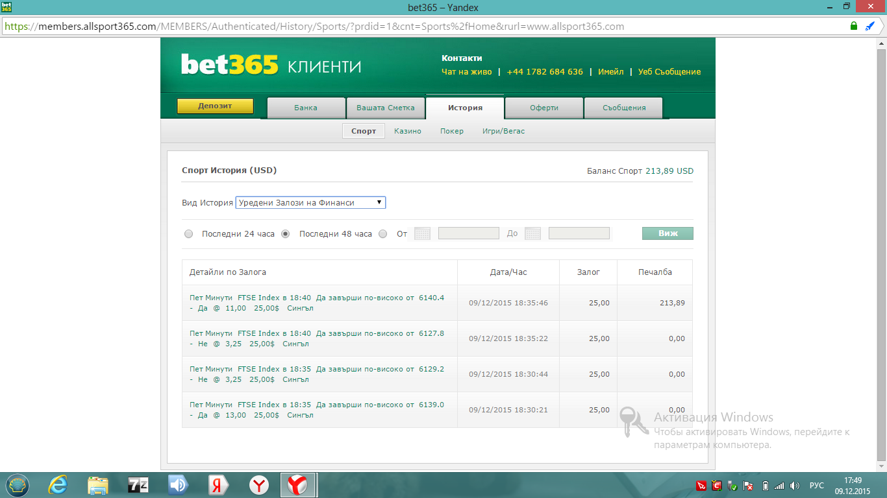Open the Уеб Съобщение link
Image resolution: width=887 pixels, height=498 pixels.
[x=669, y=72]
